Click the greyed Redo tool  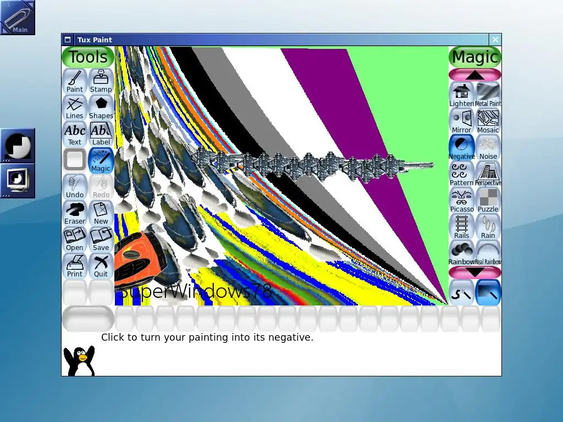coord(101,187)
